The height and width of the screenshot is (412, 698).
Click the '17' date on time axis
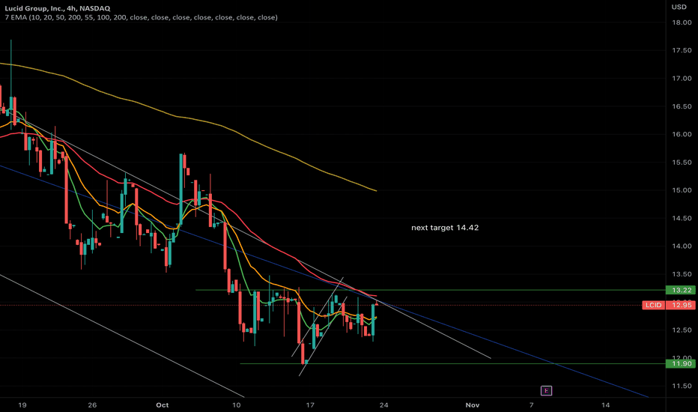pos(310,405)
